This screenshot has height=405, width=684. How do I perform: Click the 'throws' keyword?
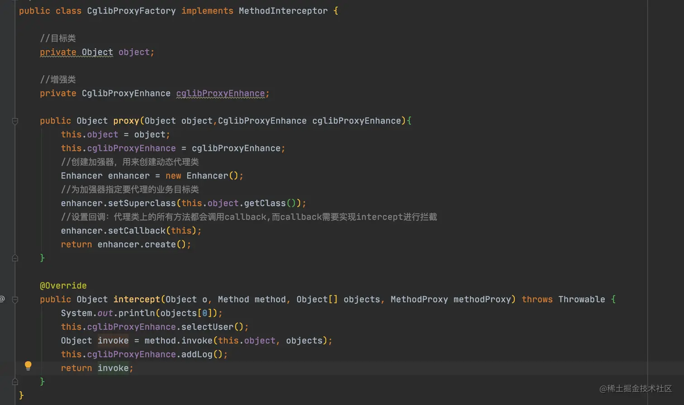(x=537, y=299)
